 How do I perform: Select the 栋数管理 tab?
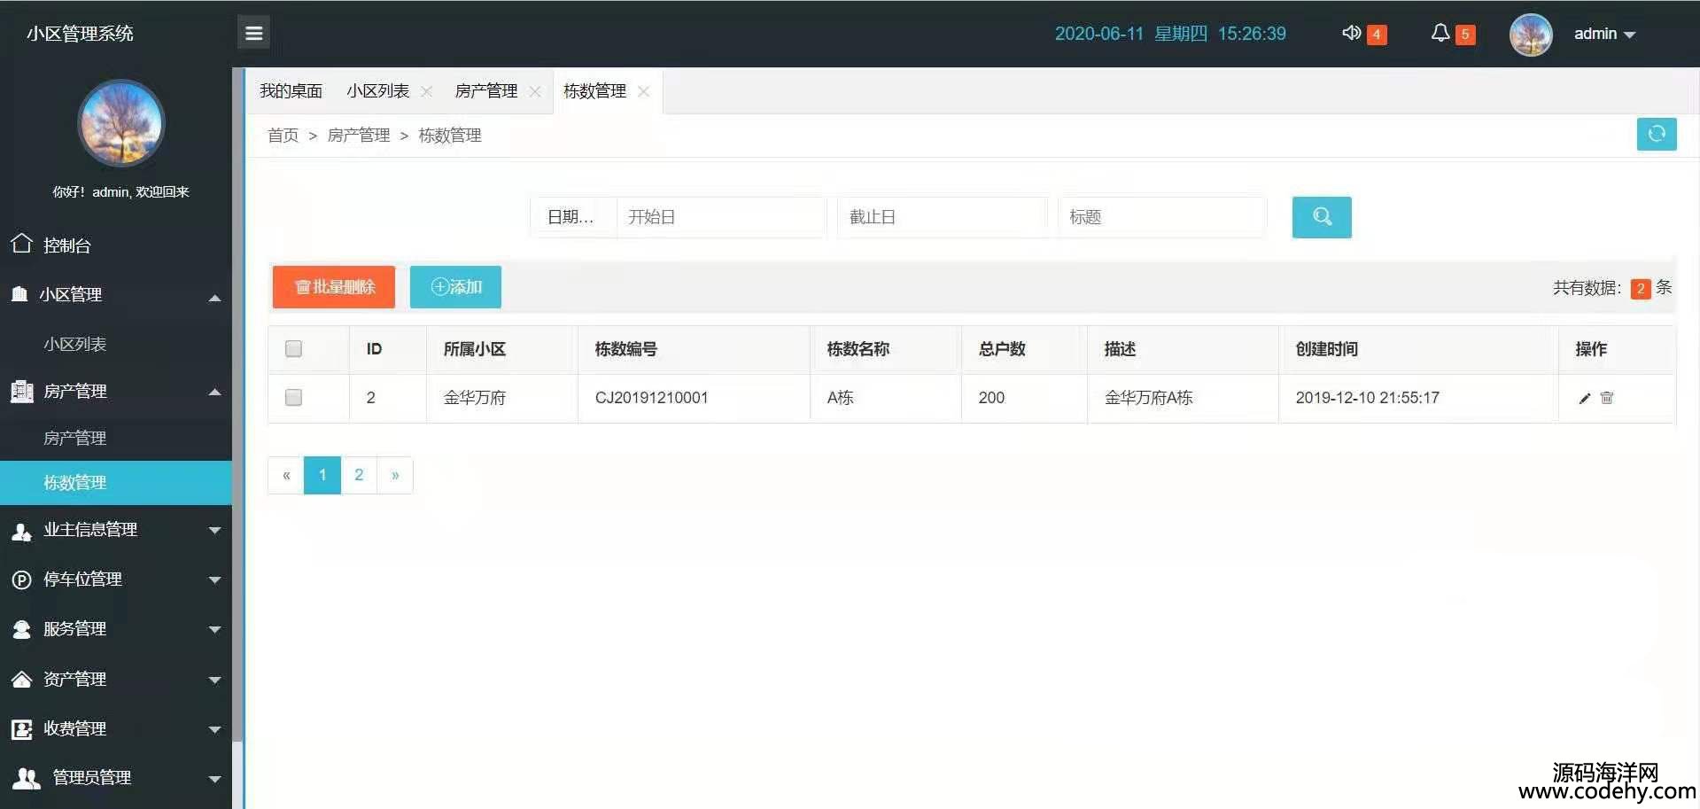594,91
